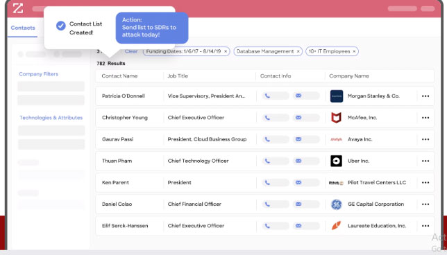Image resolution: width=447 pixels, height=255 pixels.
Task: Select contact Daniel Colao
Action: (117, 204)
